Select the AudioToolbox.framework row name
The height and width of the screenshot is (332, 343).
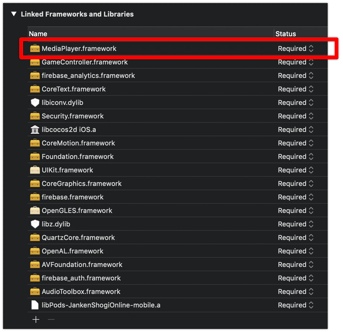coord(81,291)
